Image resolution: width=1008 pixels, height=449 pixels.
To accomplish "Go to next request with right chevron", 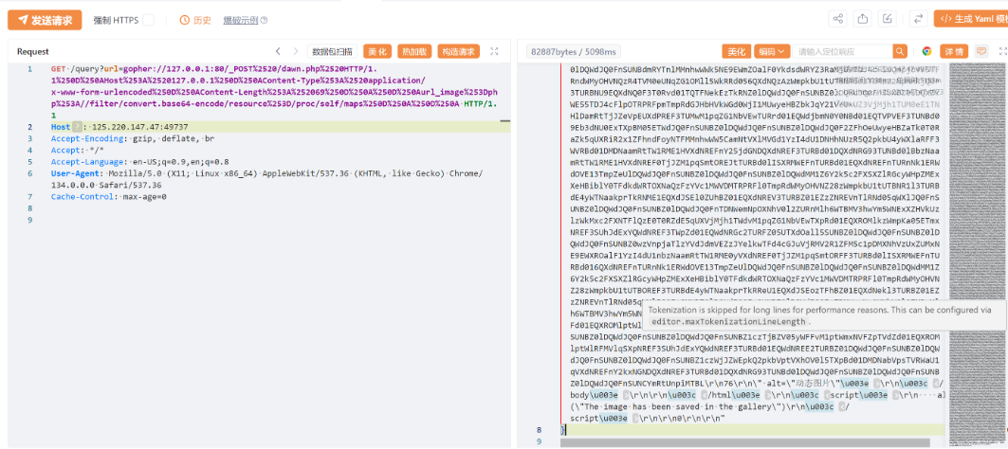I will tap(298, 51).
